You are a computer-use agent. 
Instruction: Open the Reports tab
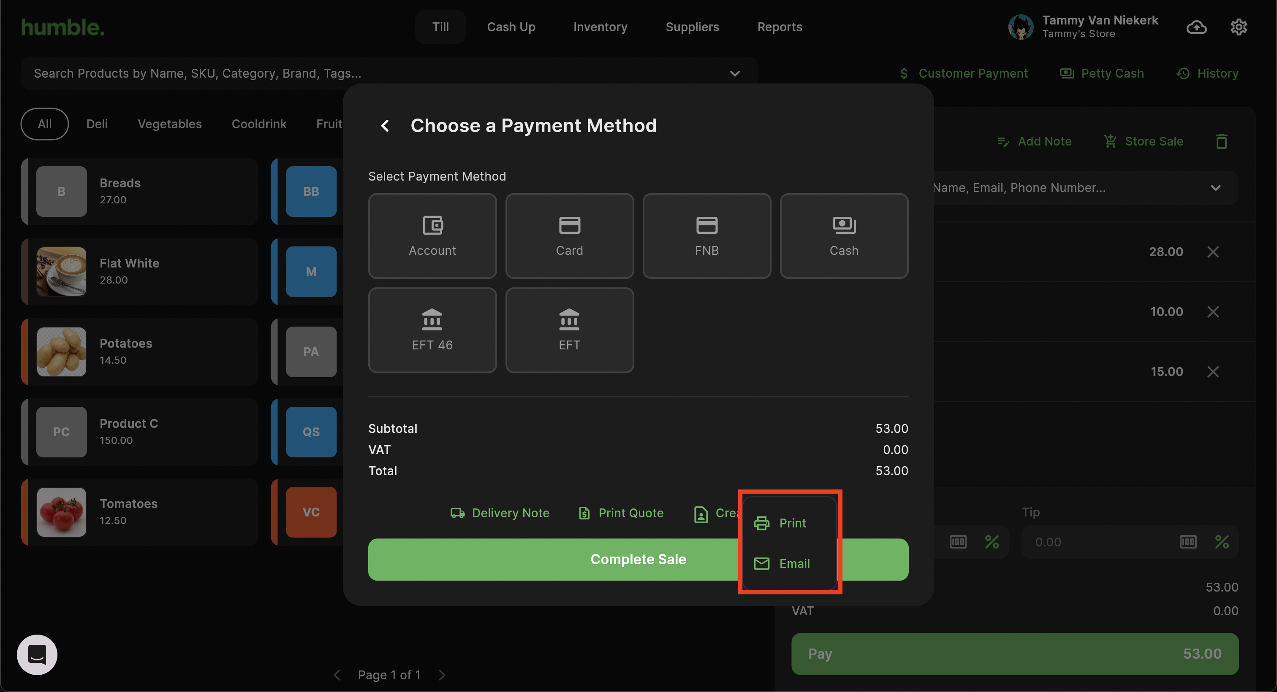pyautogui.click(x=780, y=27)
